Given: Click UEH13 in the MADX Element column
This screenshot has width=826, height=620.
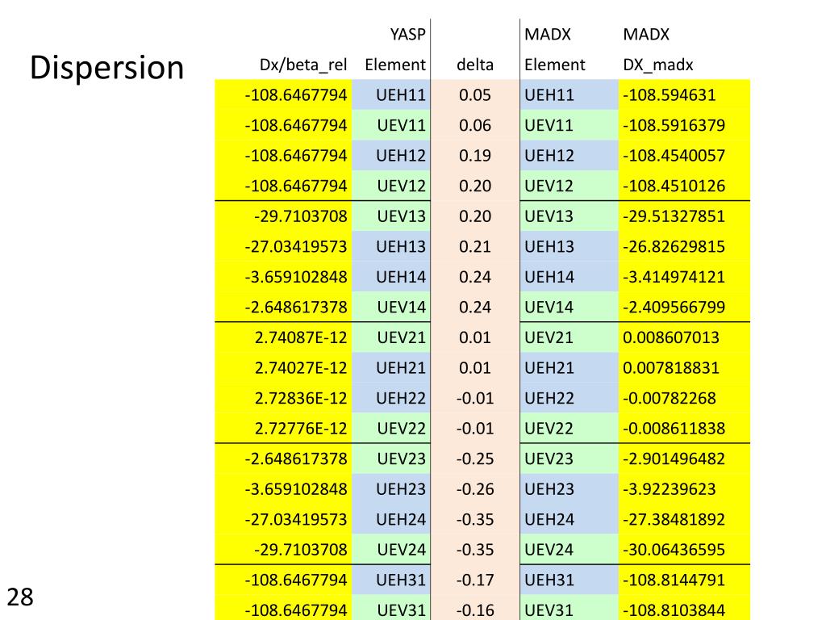Looking at the screenshot, I should pyautogui.click(x=549, y=247).
